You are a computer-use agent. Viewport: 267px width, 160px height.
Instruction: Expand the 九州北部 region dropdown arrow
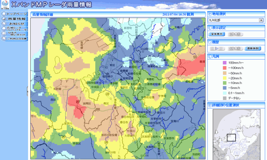[261, 20]
